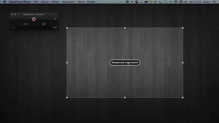Click the green status icon in menu bar
219x123 pixels.
point(151,2)
